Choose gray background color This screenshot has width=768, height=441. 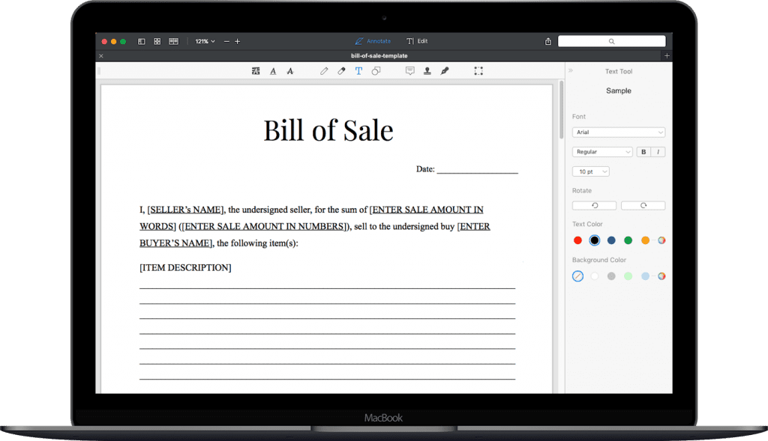point(611,276)
